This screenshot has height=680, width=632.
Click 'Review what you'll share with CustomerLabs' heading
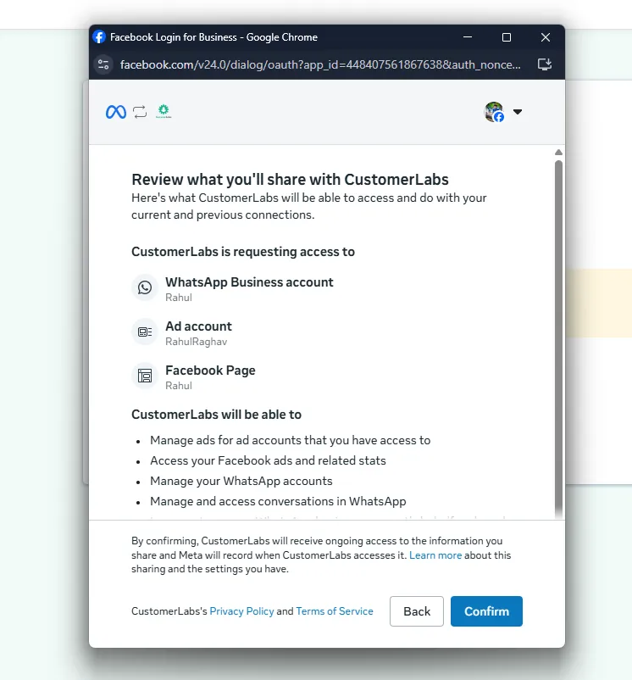tap(290, 180)
